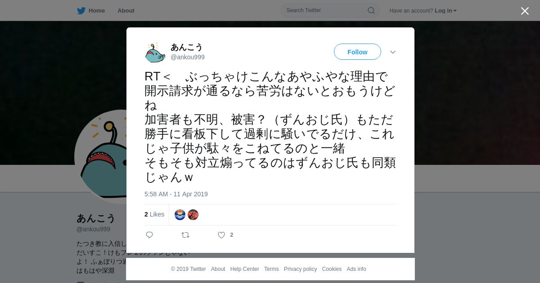This screenshot has height=283, width=540.
Task: Like the tweet with heart icon
Action: (x=221, y=235)
